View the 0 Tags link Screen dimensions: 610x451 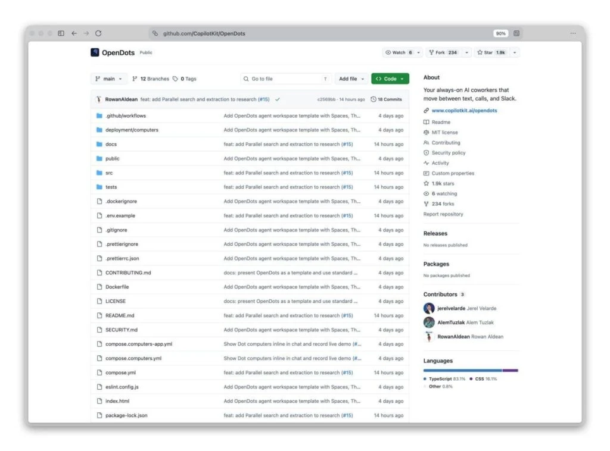(185, 79)
